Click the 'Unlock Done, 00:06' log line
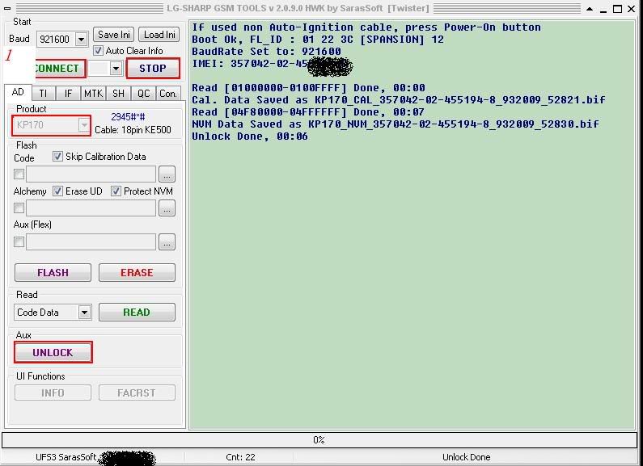Screen dimensions: 643x466 pyautogui.click(x=250, y=136)
